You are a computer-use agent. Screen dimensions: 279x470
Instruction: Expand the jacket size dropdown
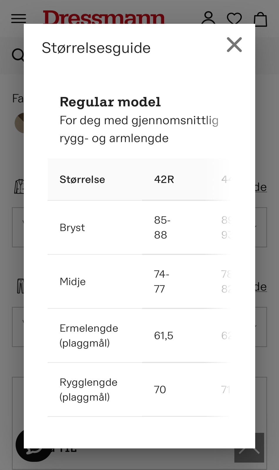click(x=261, y=227)
